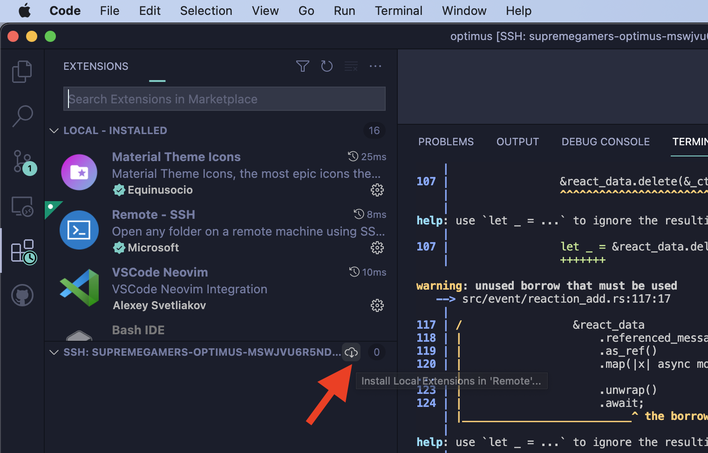Viewport: 708px width, 453px height.
Task: Open the GitHub view in activity bar
Action: coord(22,295)
